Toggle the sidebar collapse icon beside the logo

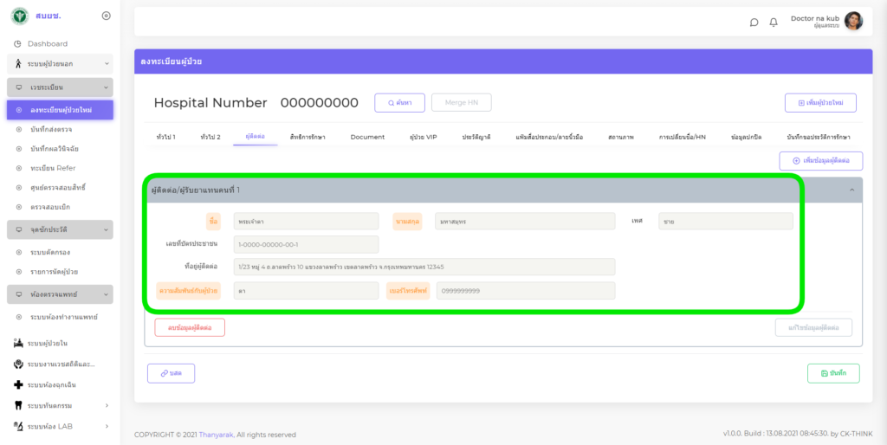106,16
